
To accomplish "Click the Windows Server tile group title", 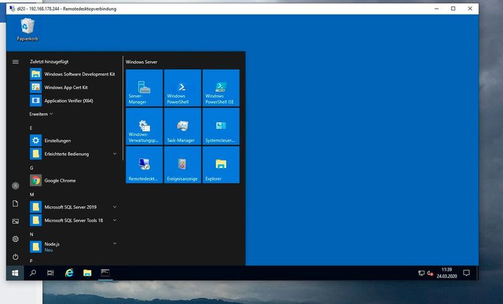I will coord(141,62).
